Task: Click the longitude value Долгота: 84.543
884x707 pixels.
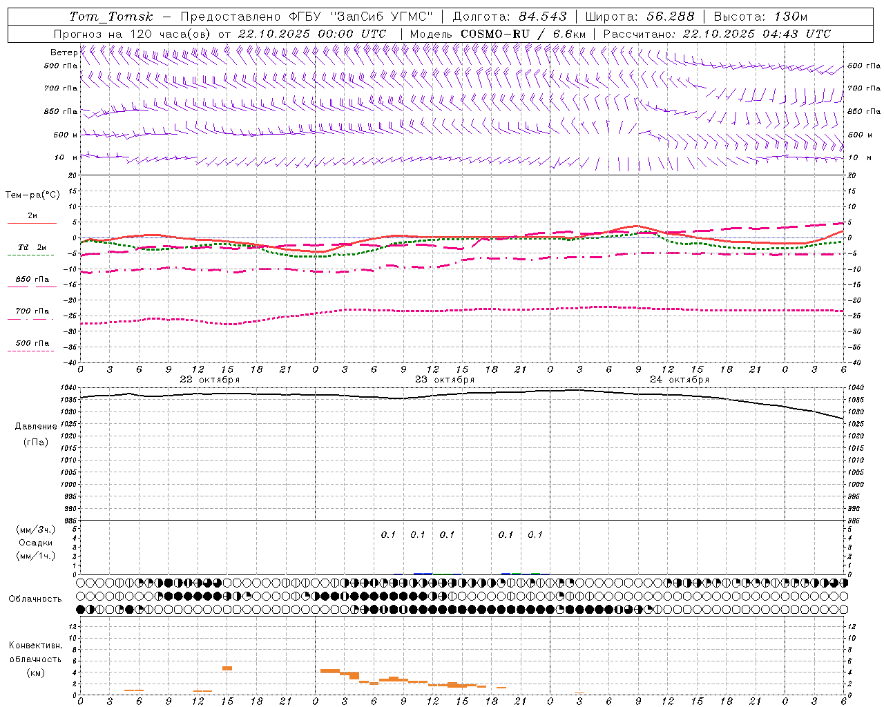Action: coord(510,17)
